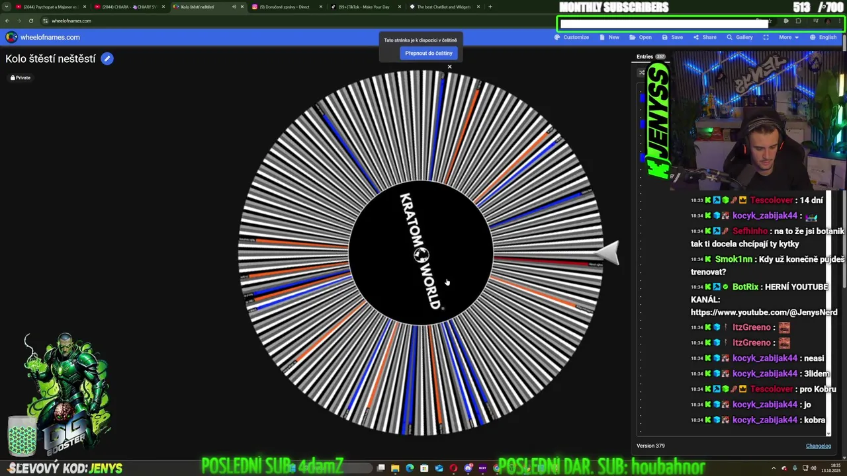Click the address bar URL wheelofnames.com

pyautogui.click(x=71, y=20)
